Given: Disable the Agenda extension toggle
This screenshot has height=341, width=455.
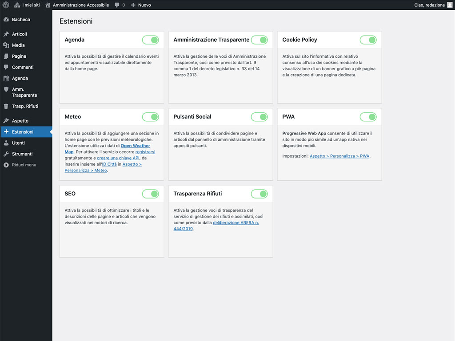Looking at the screenshot, I should 150,40.
